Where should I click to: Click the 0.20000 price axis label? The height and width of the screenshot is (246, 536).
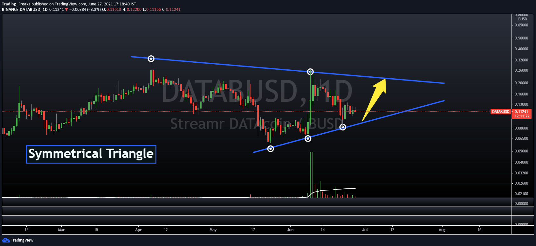tap(521, 83)
